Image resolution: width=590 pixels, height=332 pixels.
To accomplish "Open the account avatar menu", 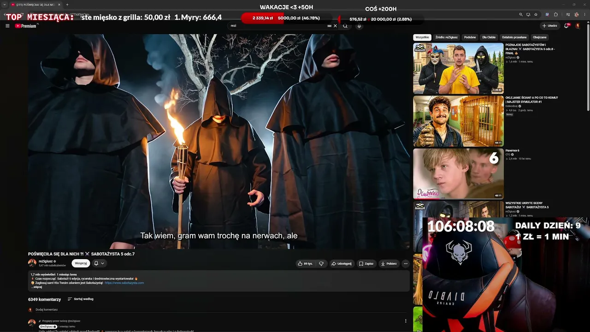I will [578, 26].
